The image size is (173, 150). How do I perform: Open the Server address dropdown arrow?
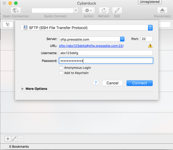(122, 39)
